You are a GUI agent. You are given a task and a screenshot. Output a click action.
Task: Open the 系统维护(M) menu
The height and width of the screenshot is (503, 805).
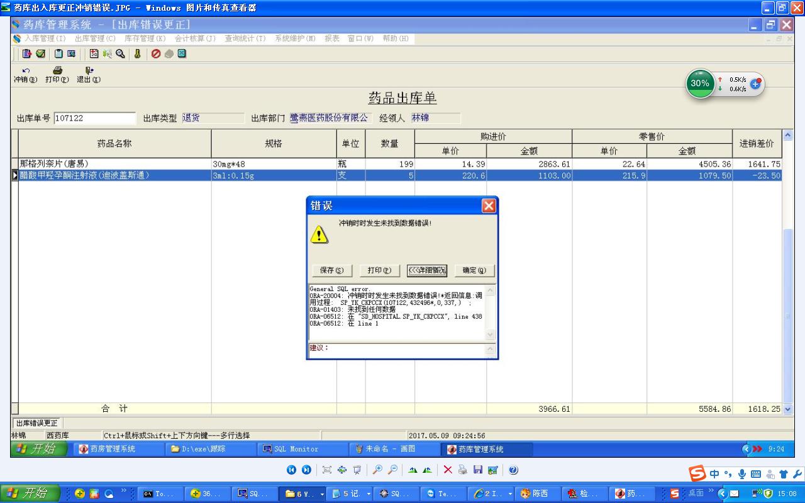coord(295,38)
